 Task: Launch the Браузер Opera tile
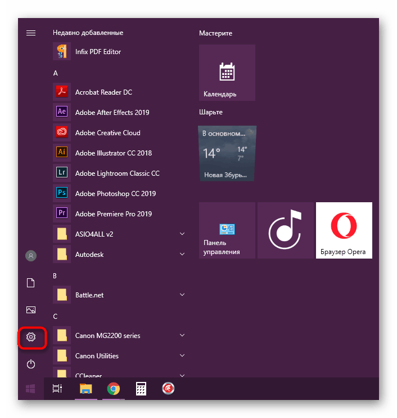(x=344, y=230)
